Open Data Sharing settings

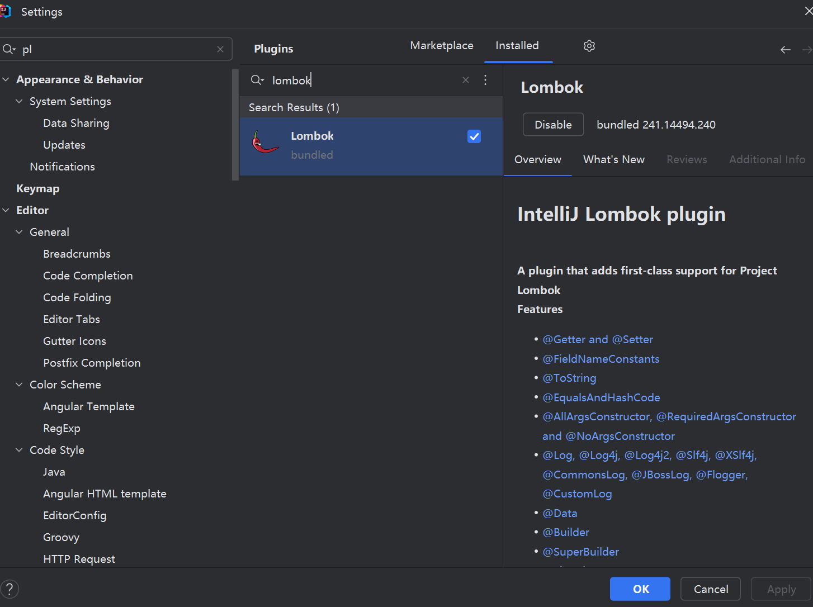pos(76,123)
